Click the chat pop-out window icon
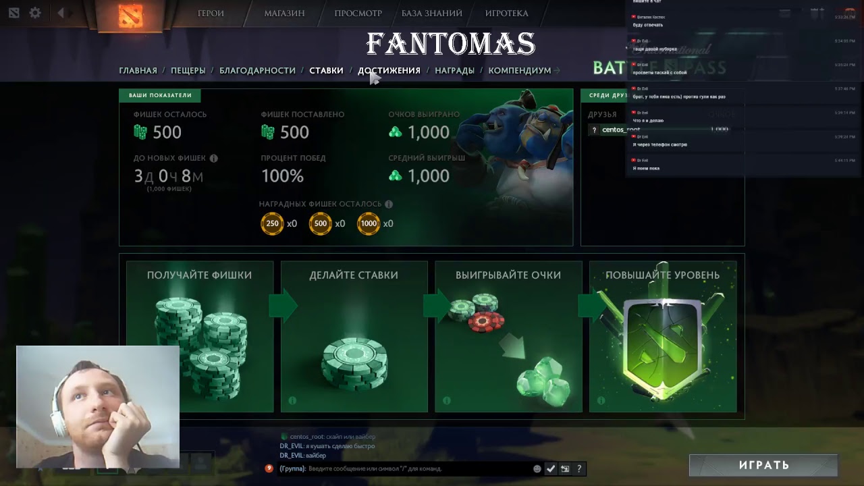This screenshot has height=486, width=864. point(565,468)
